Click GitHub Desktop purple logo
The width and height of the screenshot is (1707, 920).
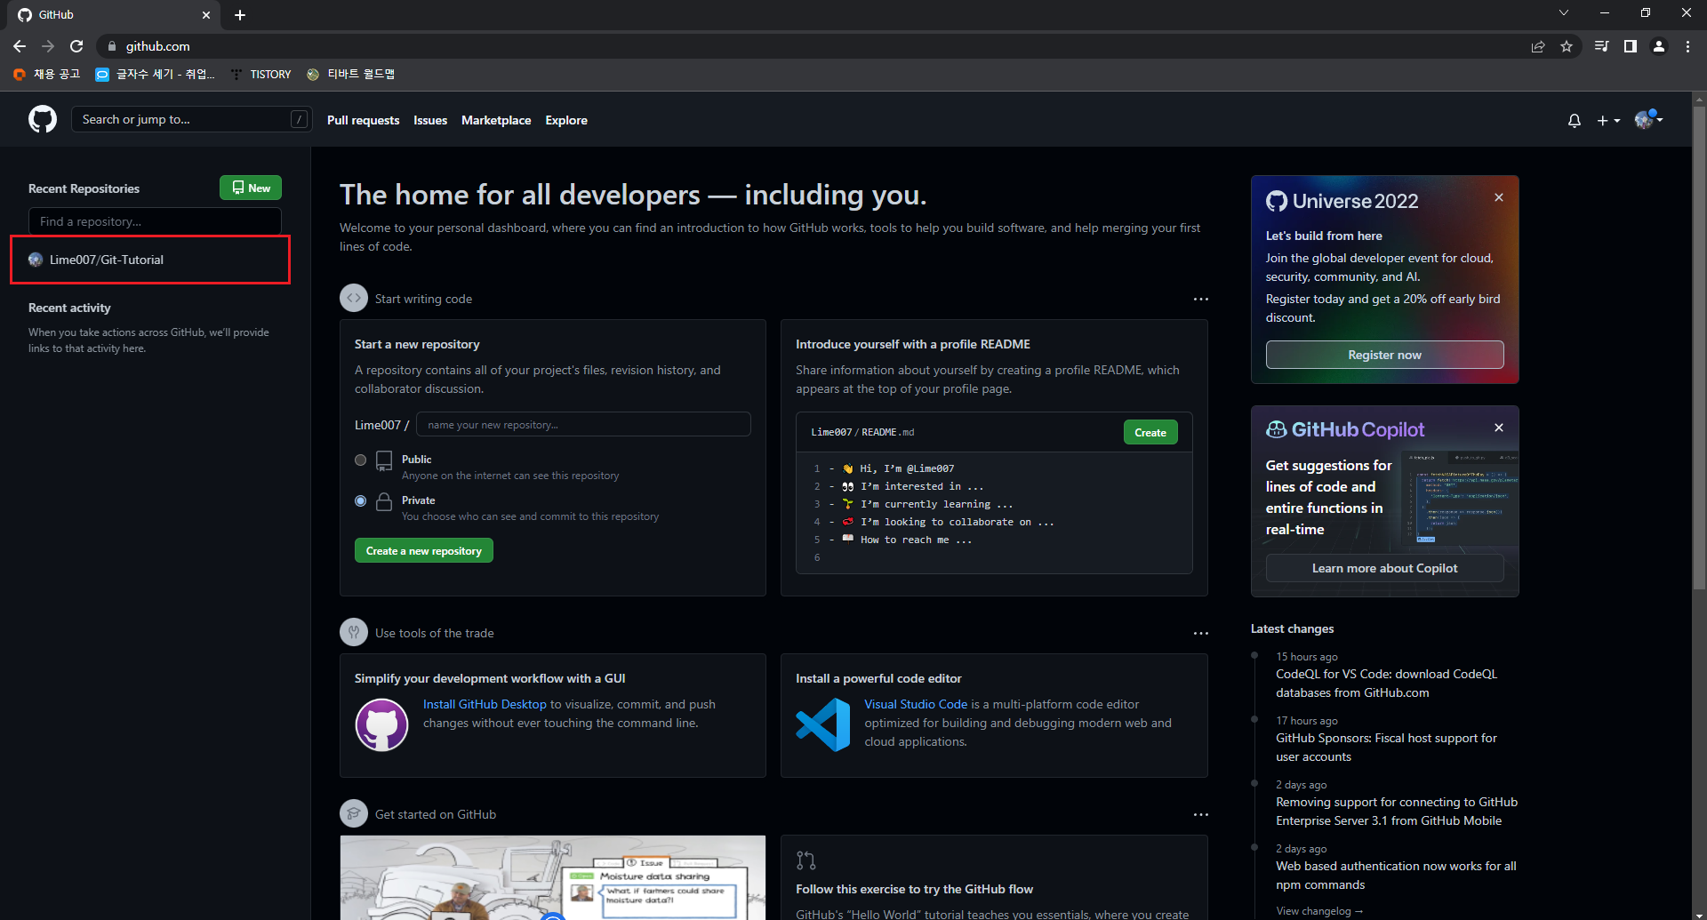click(381, 724)
